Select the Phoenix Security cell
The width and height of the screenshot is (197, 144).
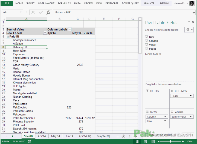pos(26,121)
